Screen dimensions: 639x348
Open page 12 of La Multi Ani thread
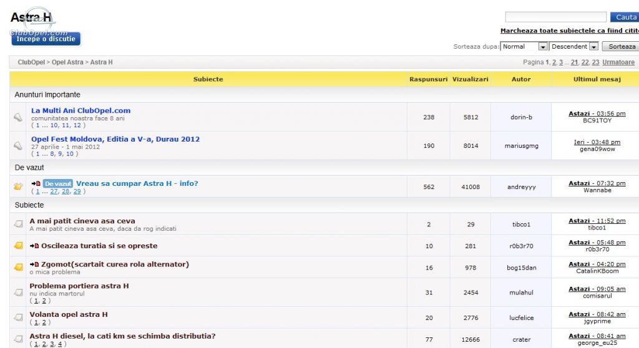pos(77,125)
